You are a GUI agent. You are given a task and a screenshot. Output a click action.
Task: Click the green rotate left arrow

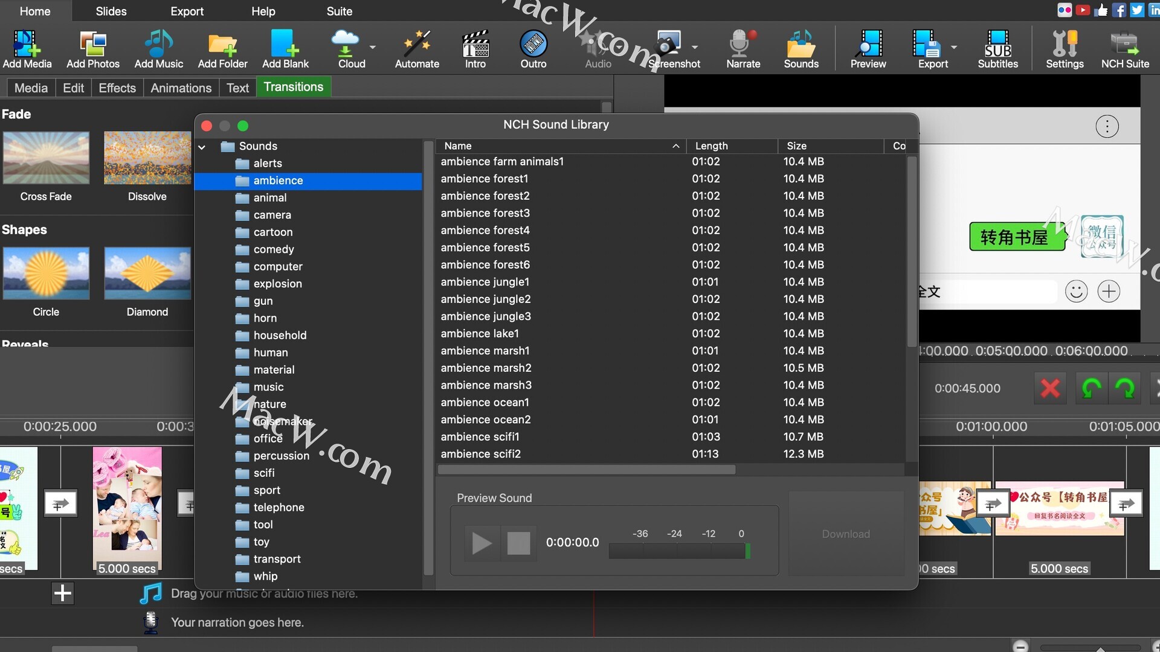(x=1091, y=388)
